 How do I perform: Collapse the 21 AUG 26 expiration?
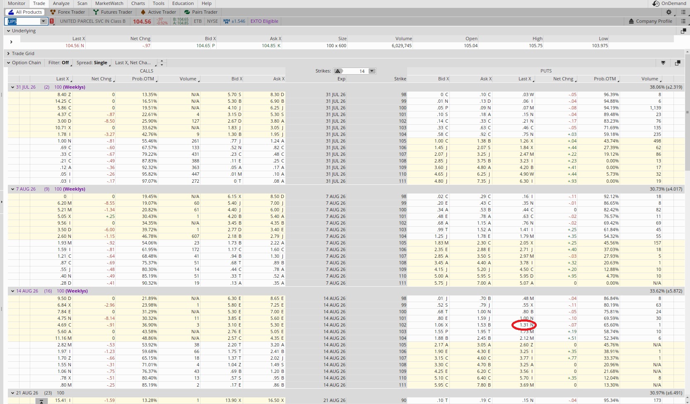(12, 393)
